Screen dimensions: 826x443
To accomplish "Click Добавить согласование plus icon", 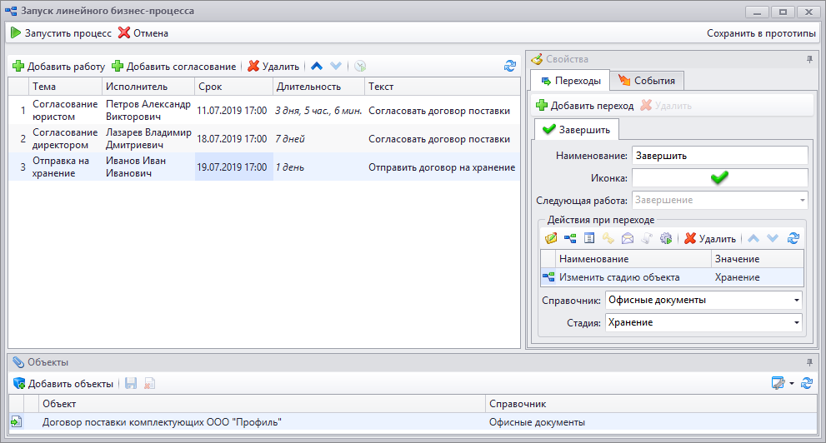I will tap(118, 67).
